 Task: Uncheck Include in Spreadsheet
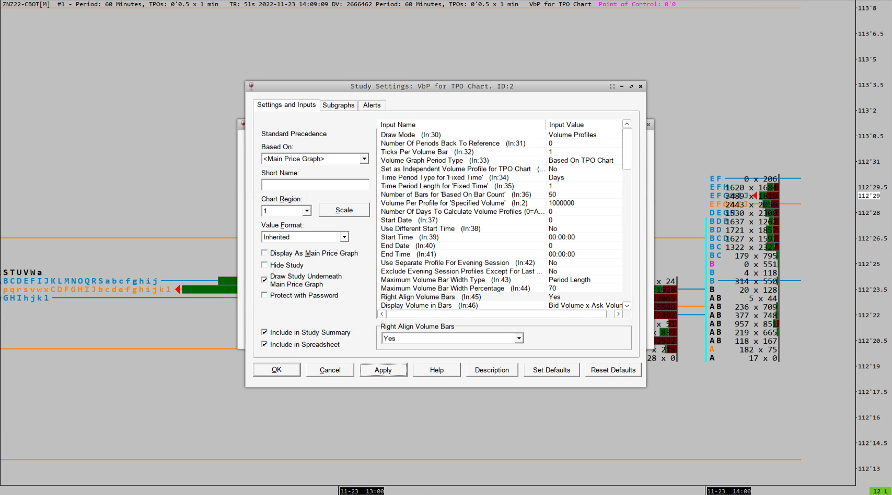tap(264, 344)
